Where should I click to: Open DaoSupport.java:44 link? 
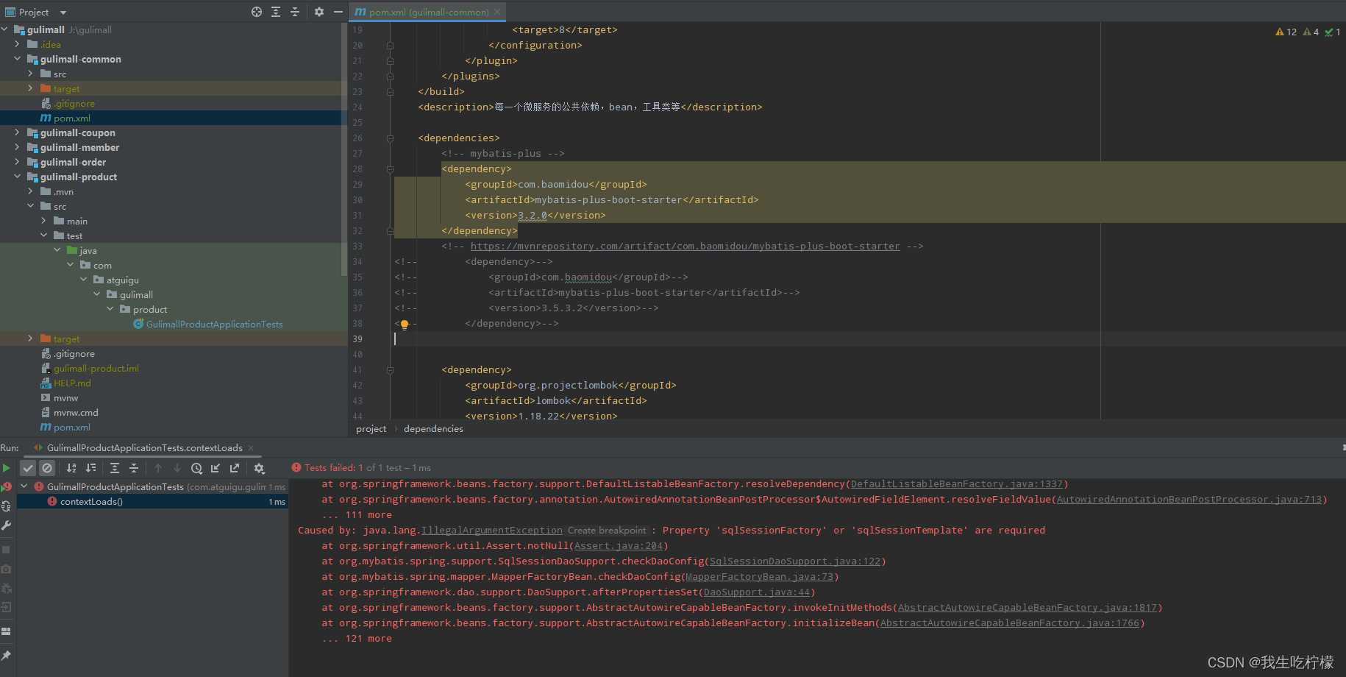[x=756, y=592]
